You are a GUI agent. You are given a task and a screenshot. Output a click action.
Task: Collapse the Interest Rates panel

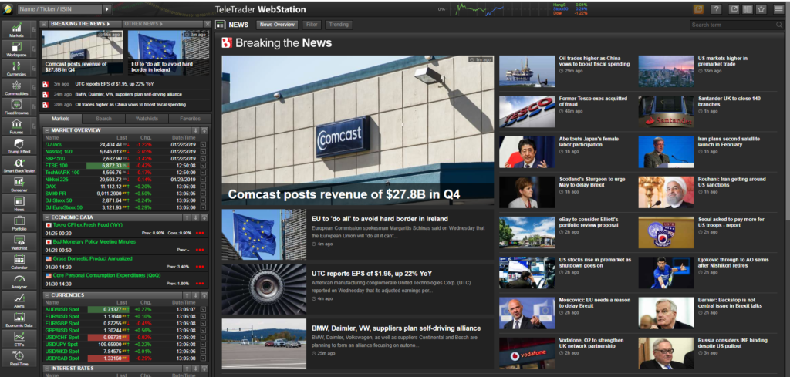(46, 369)
